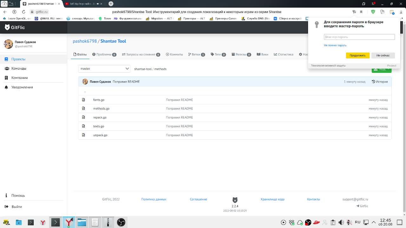Viewport: 406px width, 228px height.
Task: Open the Код dropdown button
Action: pos(382,70)
